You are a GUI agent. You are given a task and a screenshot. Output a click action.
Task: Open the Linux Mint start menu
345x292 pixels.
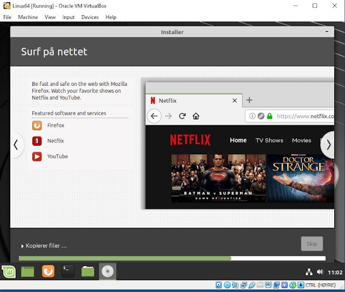pos(9,271)
